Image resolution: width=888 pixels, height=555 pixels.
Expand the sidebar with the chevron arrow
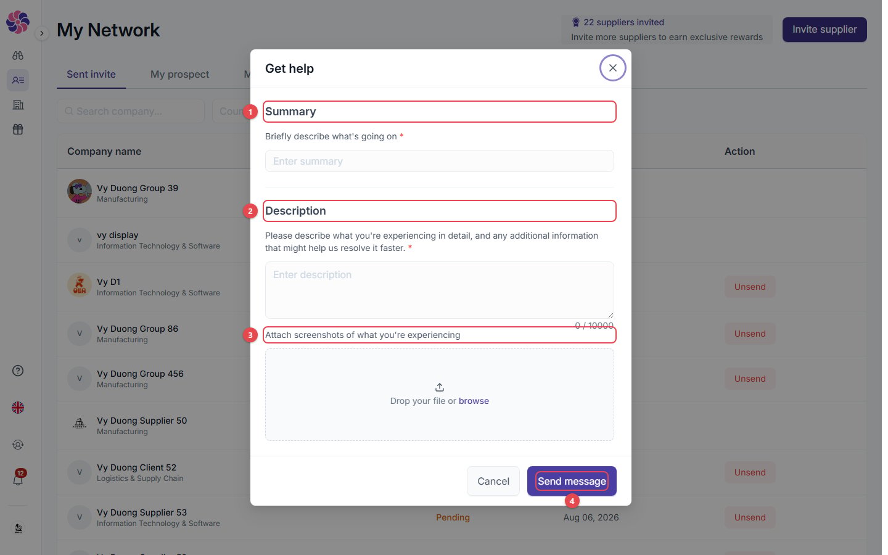click(x=41, y=33)
